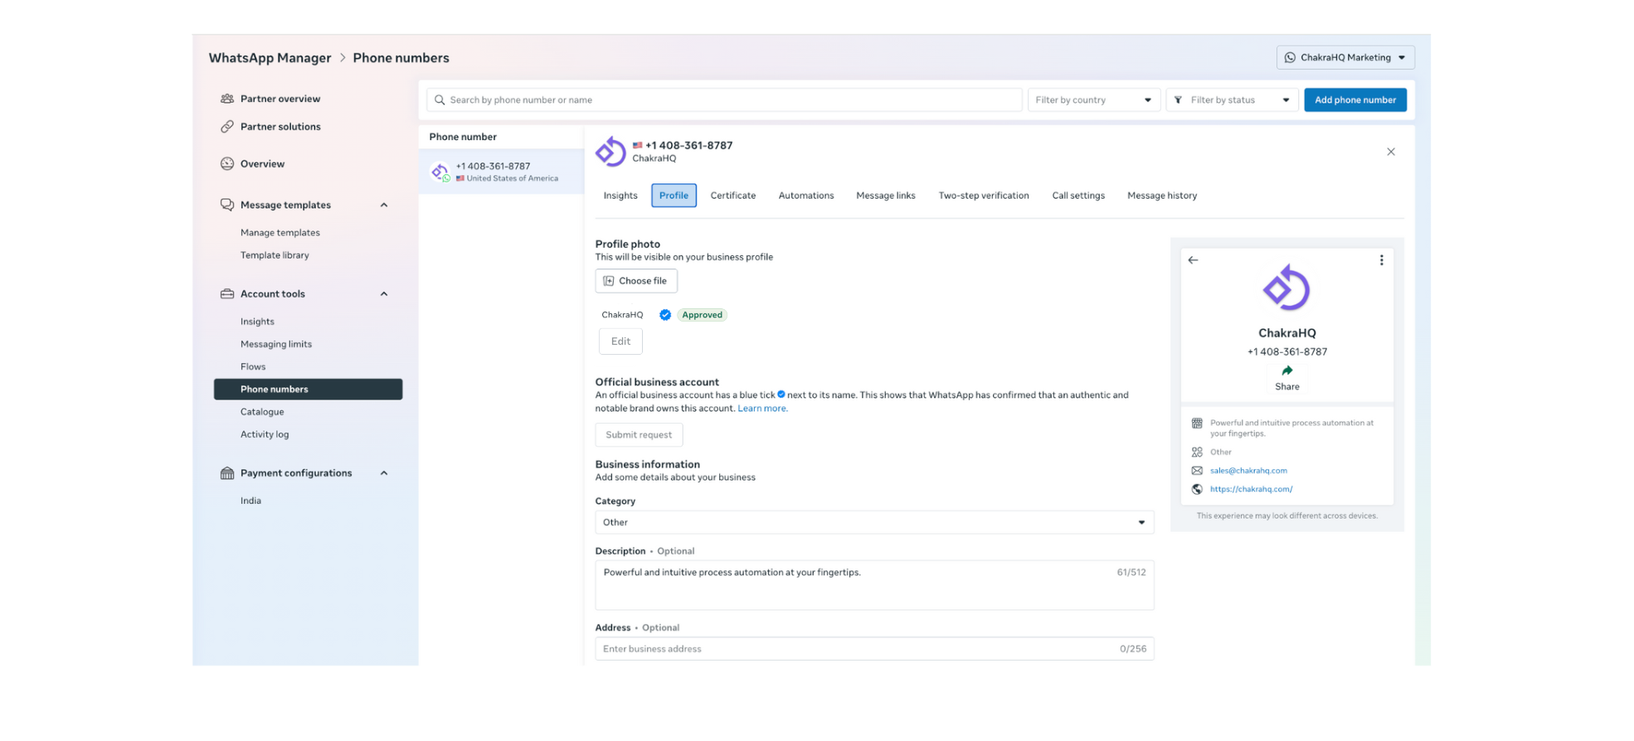Open Messaging limits in sidebar

coord(276,344)
